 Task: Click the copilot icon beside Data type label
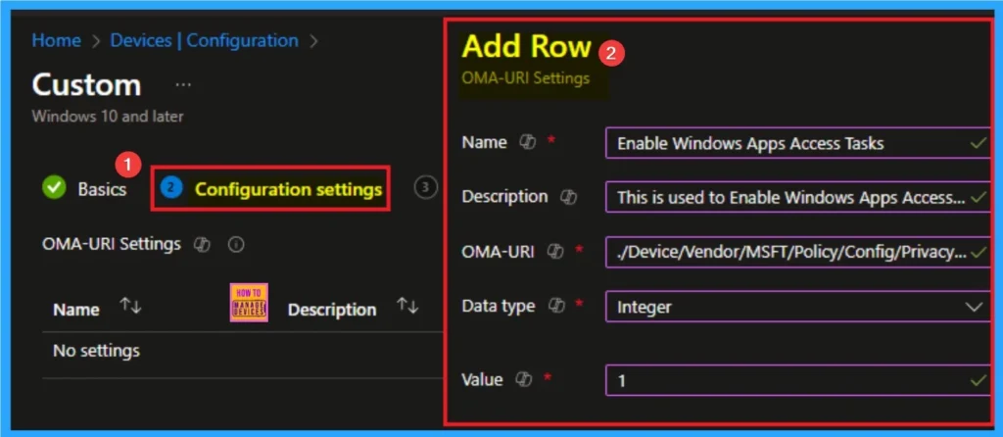point(554,307)
